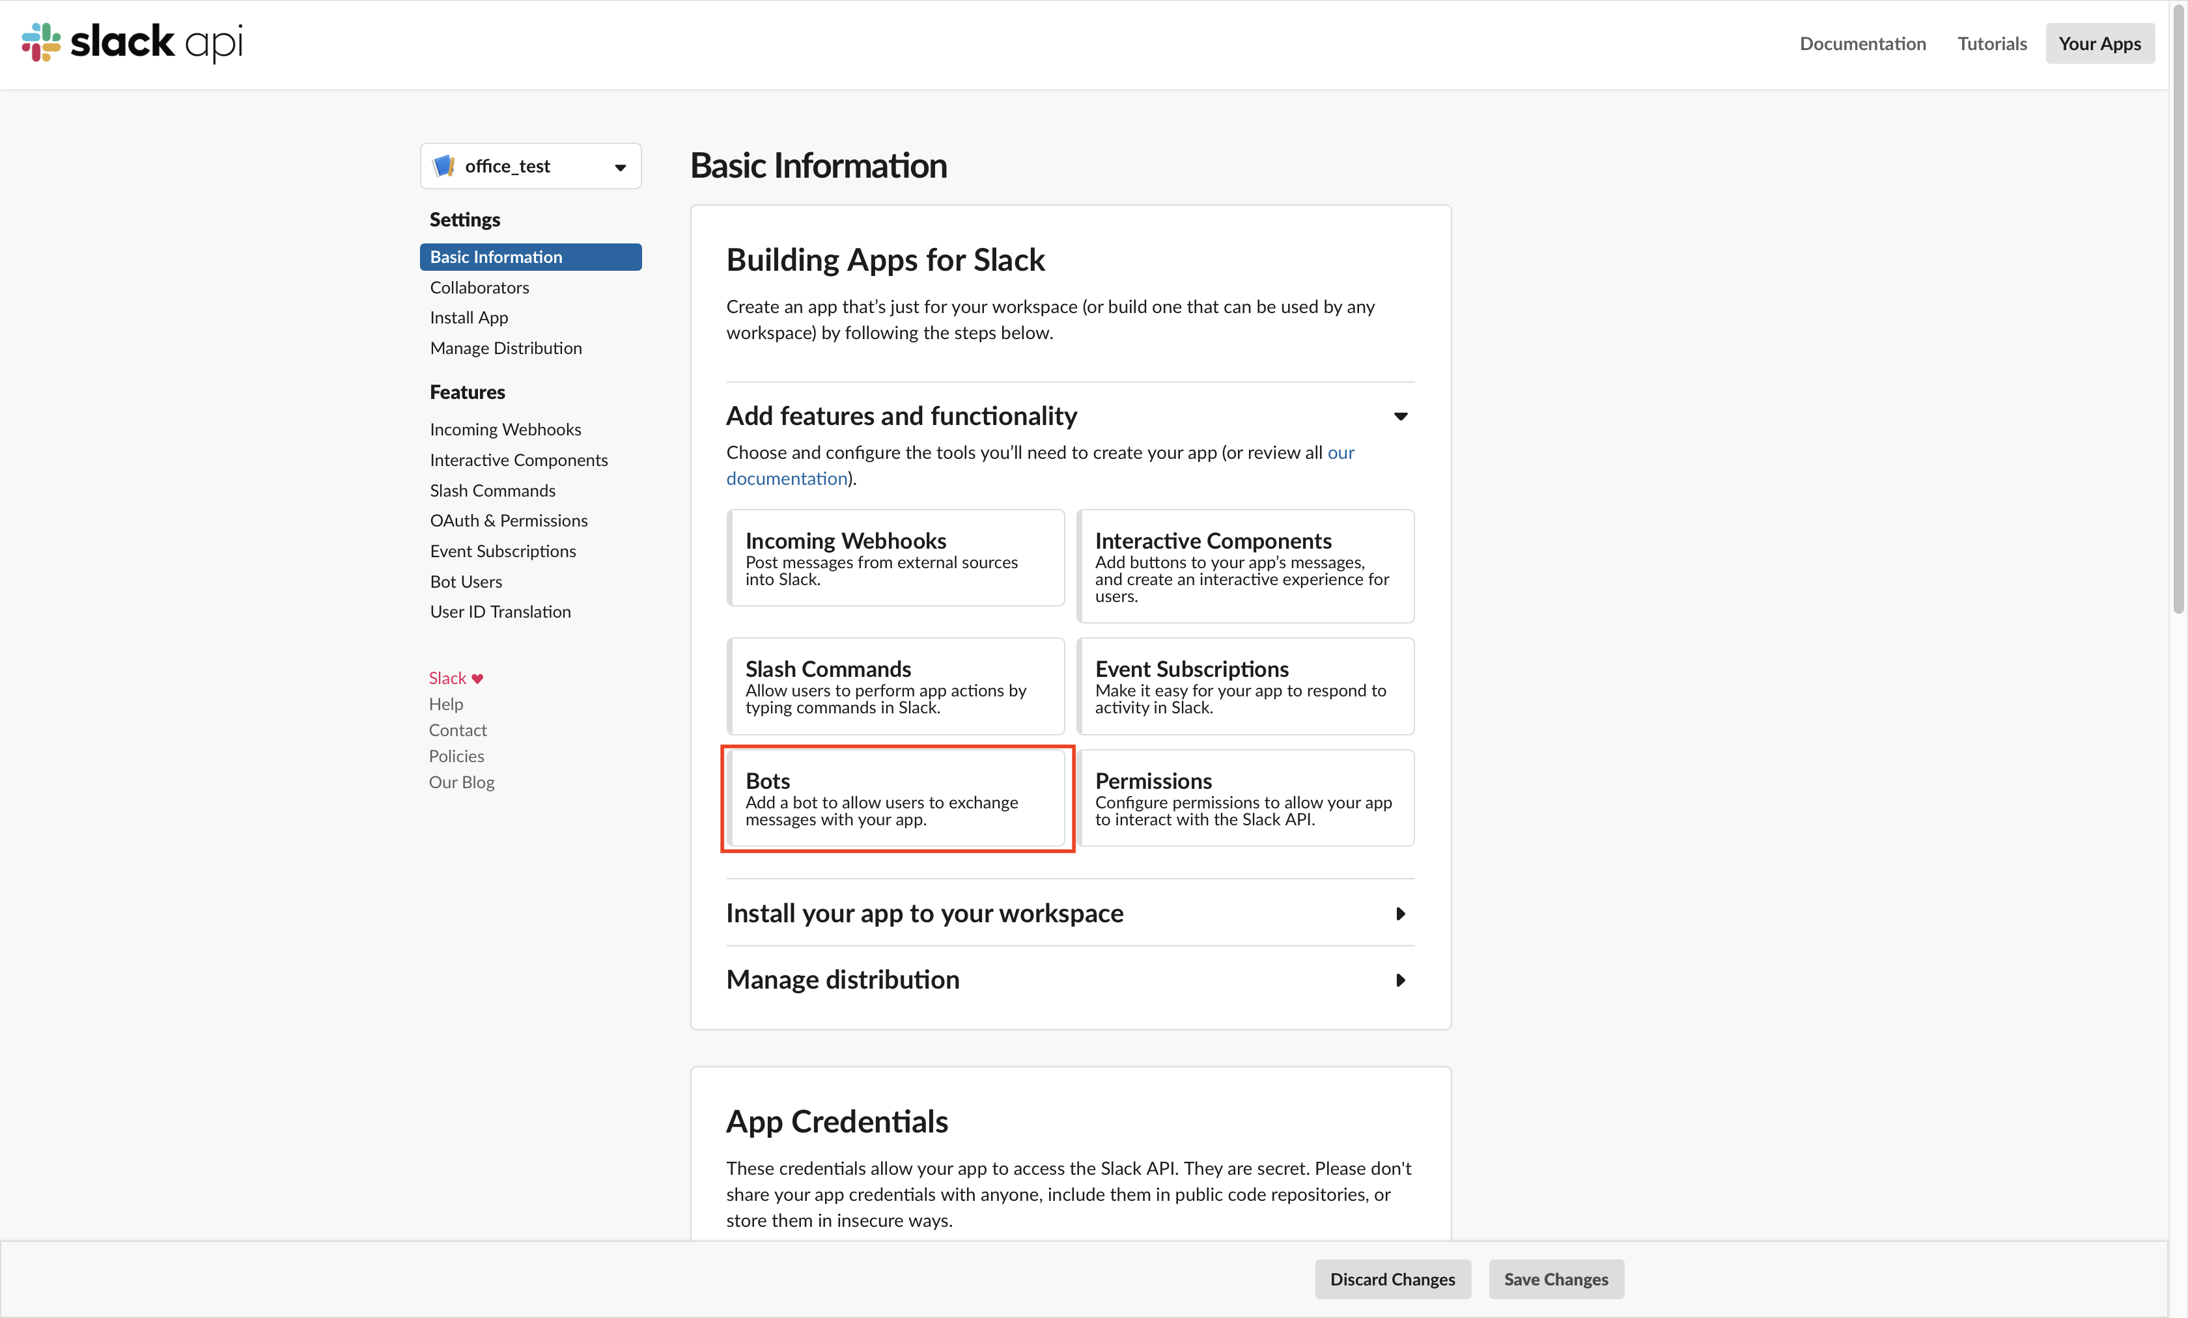Select the Slash Commands feature card
The width and height of the screenshot is (2188, 1318).
895,686
